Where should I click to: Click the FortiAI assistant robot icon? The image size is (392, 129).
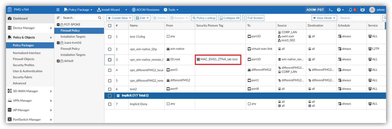[x=362, y=10]
